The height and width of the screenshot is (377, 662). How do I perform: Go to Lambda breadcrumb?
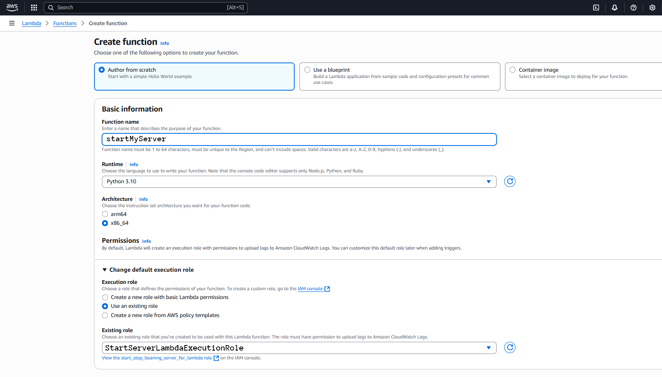[31, 23]
